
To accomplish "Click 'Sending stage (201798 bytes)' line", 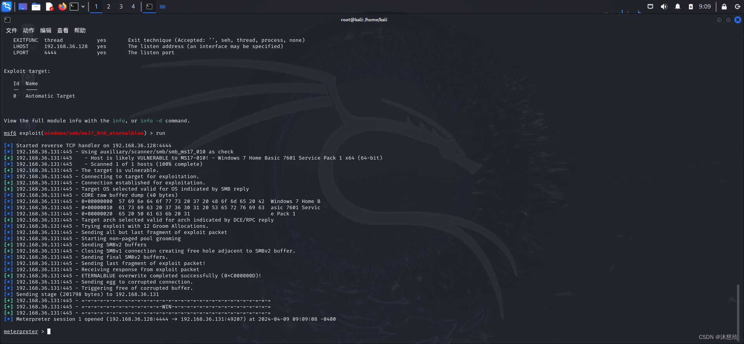I will click(81, 294).
